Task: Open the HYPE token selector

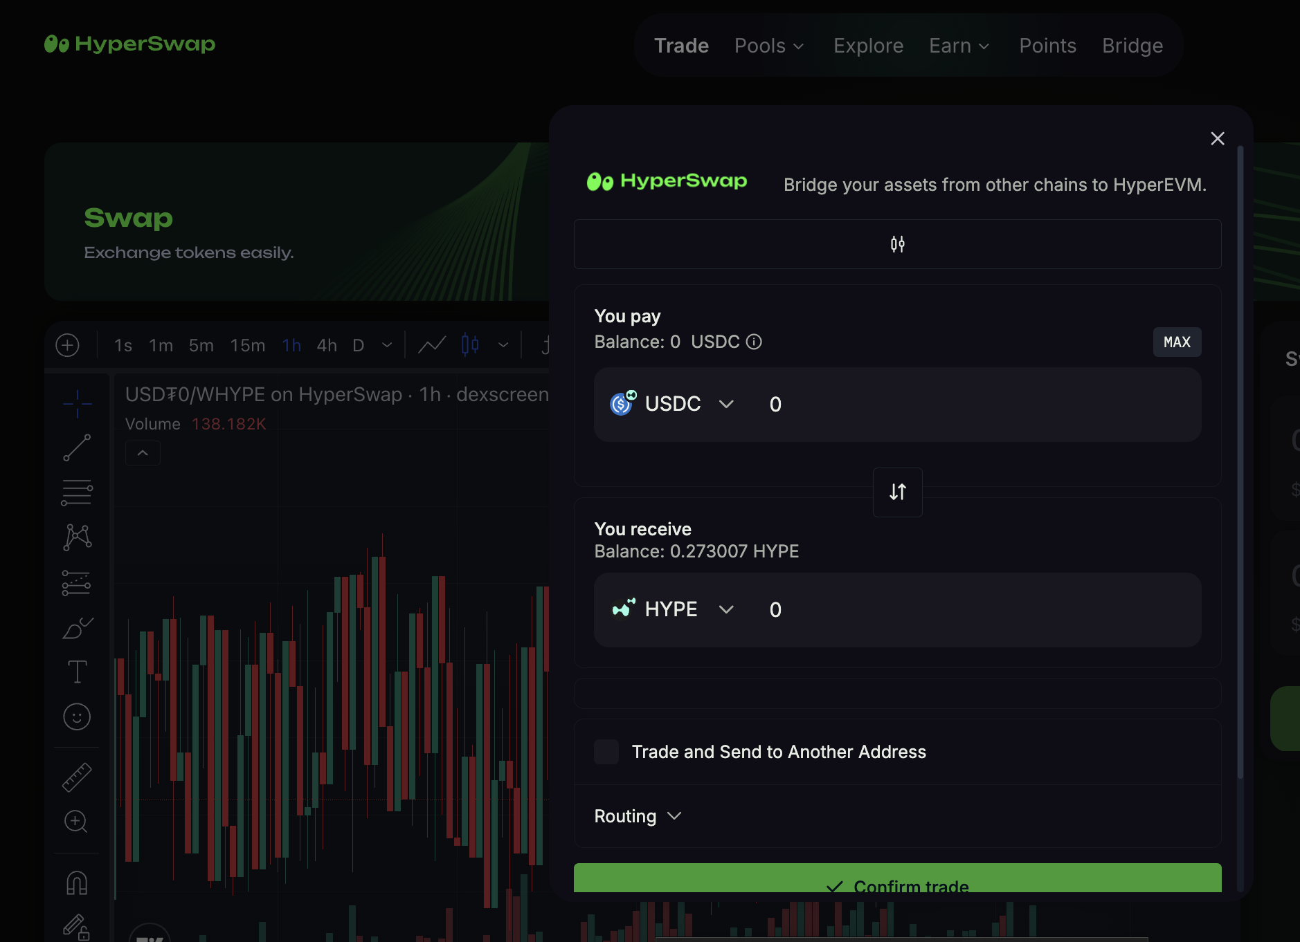Action: click(x=671, y=609)
